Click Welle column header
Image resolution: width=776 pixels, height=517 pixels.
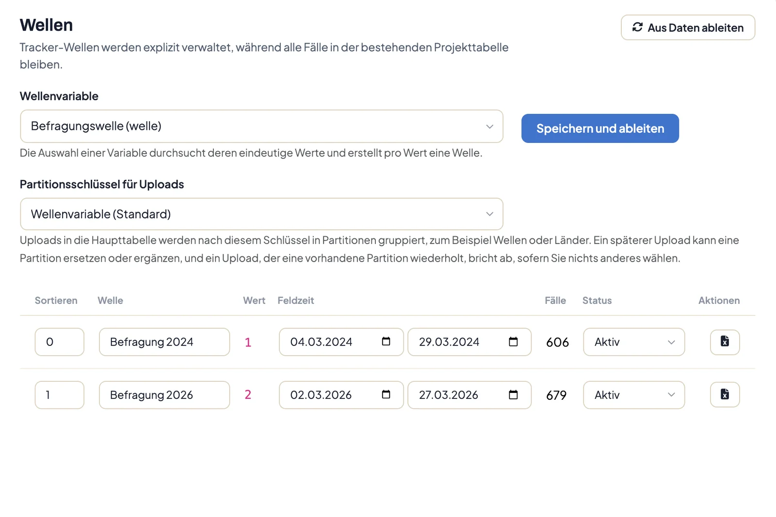pyautogui.click(x=110, y=300)
